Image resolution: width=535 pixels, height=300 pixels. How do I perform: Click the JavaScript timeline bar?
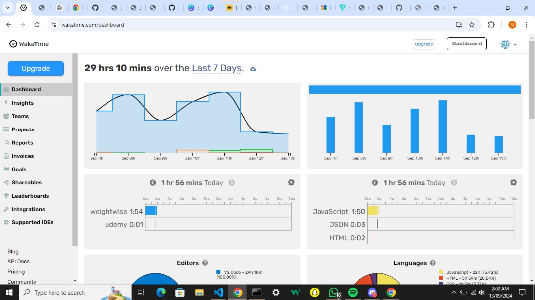pyautogui.click(x=373, y=211)
